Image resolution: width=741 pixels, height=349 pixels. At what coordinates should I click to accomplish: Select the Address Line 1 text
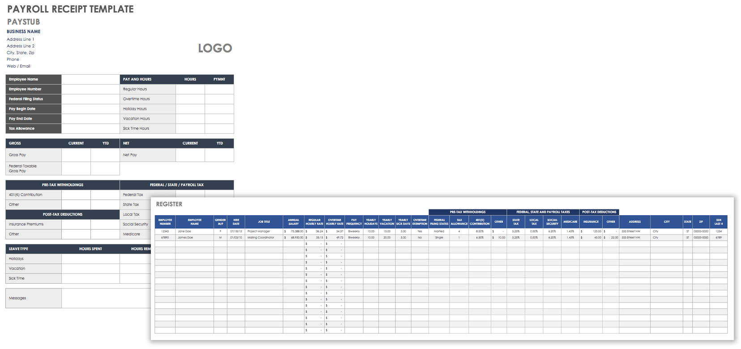click(x=21, y=39)
